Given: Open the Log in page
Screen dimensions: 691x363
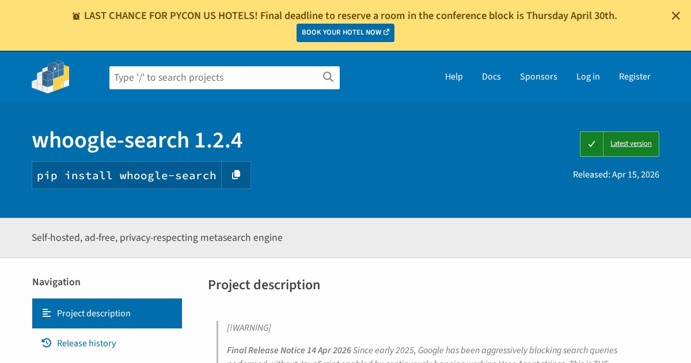Looking at the screenshot, I should (x=588, y=77).
